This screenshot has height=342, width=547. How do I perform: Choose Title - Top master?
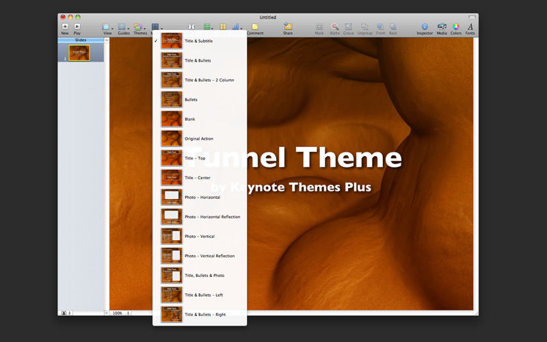pyautogui.click(x=200, y=158)
